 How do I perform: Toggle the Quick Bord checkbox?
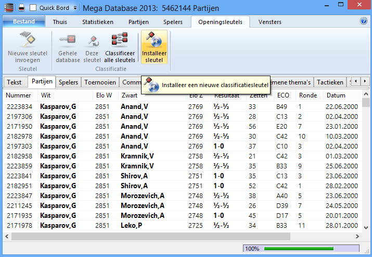coord(33,8)
